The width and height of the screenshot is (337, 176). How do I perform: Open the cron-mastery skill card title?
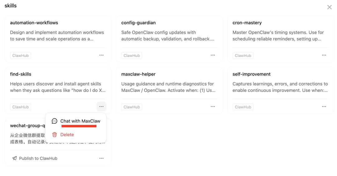(x=247, y=23)
